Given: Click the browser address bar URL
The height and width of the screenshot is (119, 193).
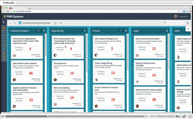Looking at the screenshot, I should [x=21, y=11].
